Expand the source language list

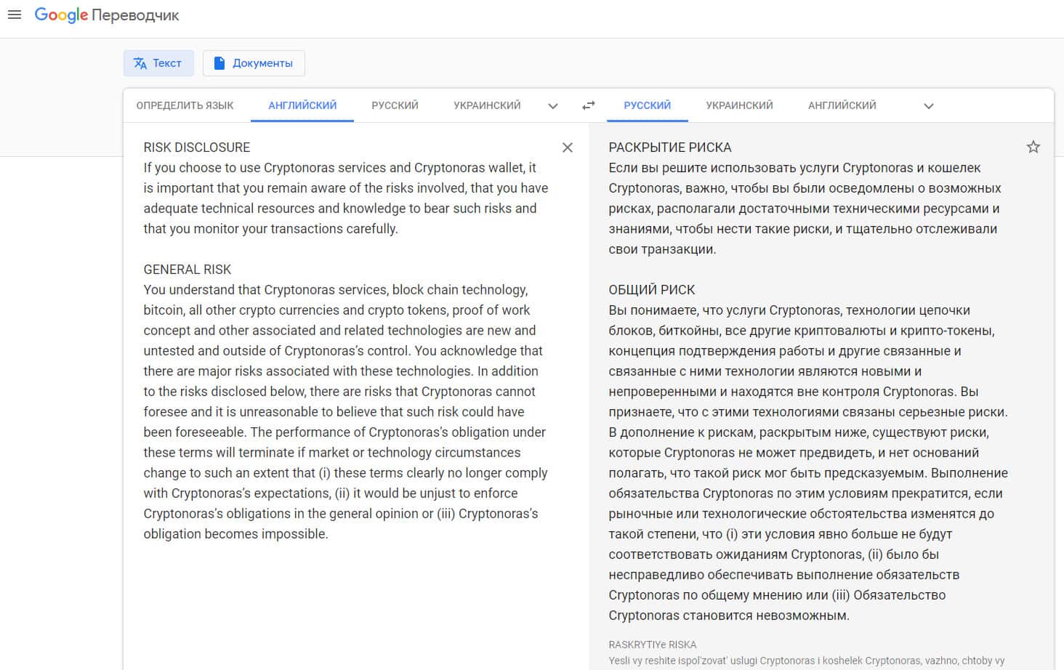coord(553,106)
